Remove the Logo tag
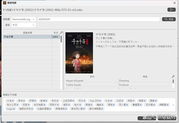 coord(14,109)
